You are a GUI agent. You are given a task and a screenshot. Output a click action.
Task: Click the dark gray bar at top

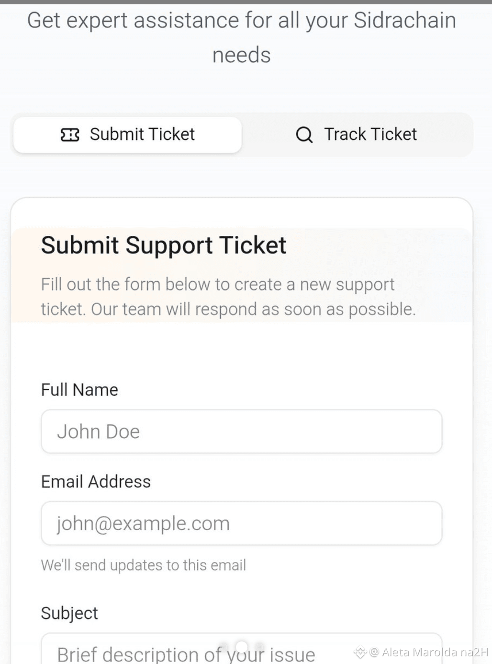point(246,2)
